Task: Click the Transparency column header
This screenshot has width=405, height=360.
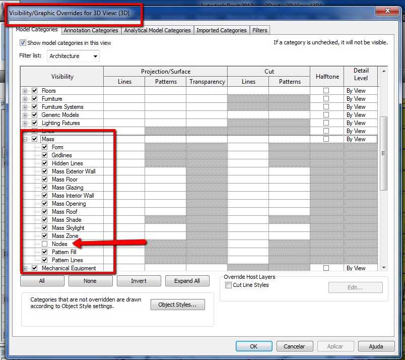Action: (x=207, y=82)
